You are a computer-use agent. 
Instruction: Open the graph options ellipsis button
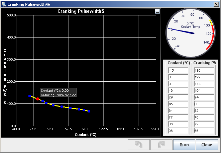(157, 11)
